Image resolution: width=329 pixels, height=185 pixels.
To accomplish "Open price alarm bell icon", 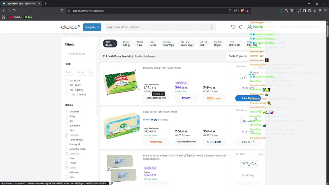I will coord(241,27).
